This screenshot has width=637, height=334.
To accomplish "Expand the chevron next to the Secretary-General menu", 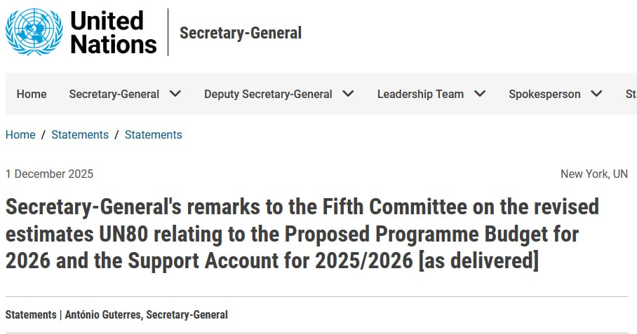I will (x=175, y=94).
